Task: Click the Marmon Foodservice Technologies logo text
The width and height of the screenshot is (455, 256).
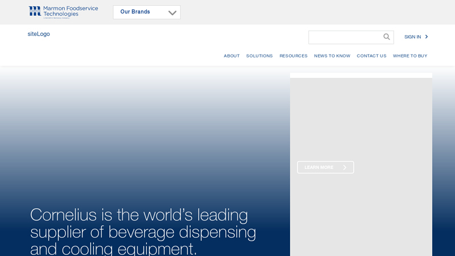Action: pos(71,11)
